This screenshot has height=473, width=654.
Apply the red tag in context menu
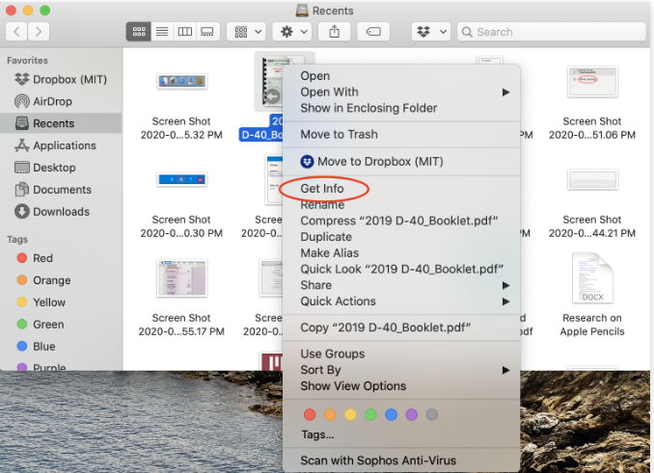[x=310, y=414]
